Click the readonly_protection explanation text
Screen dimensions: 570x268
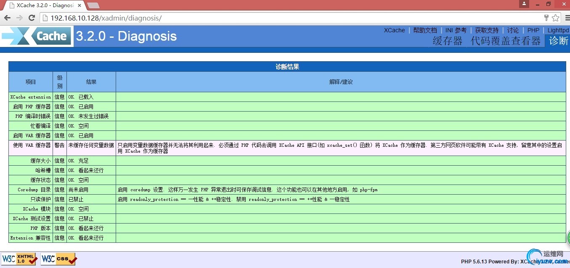click(233, 199)
